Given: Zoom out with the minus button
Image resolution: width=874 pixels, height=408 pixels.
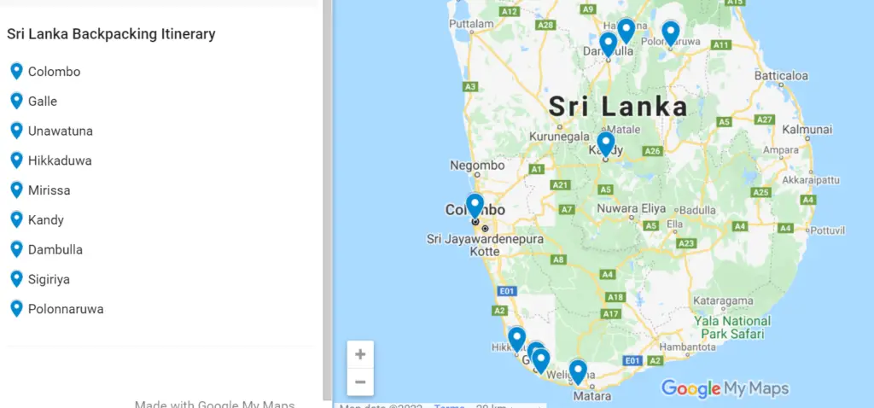Looking at the screenshot, I should point(360,382).
